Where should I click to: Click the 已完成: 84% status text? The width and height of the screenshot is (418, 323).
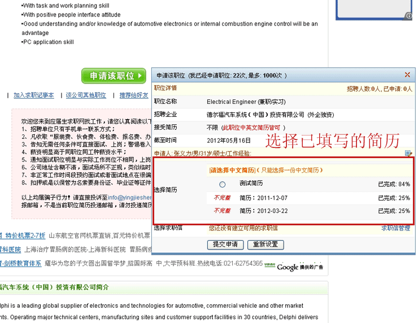394,184
